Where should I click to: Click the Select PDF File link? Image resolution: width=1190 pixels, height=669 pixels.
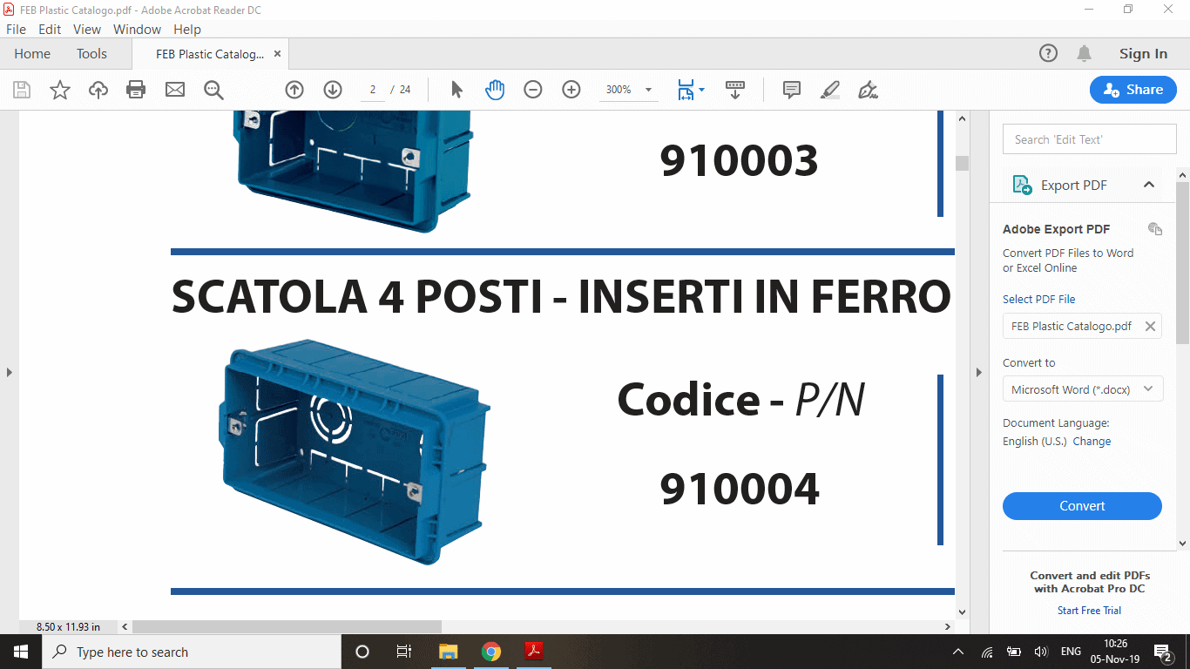[x=1038, y=299]
